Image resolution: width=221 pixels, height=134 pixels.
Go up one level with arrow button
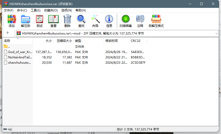[8, 33]
